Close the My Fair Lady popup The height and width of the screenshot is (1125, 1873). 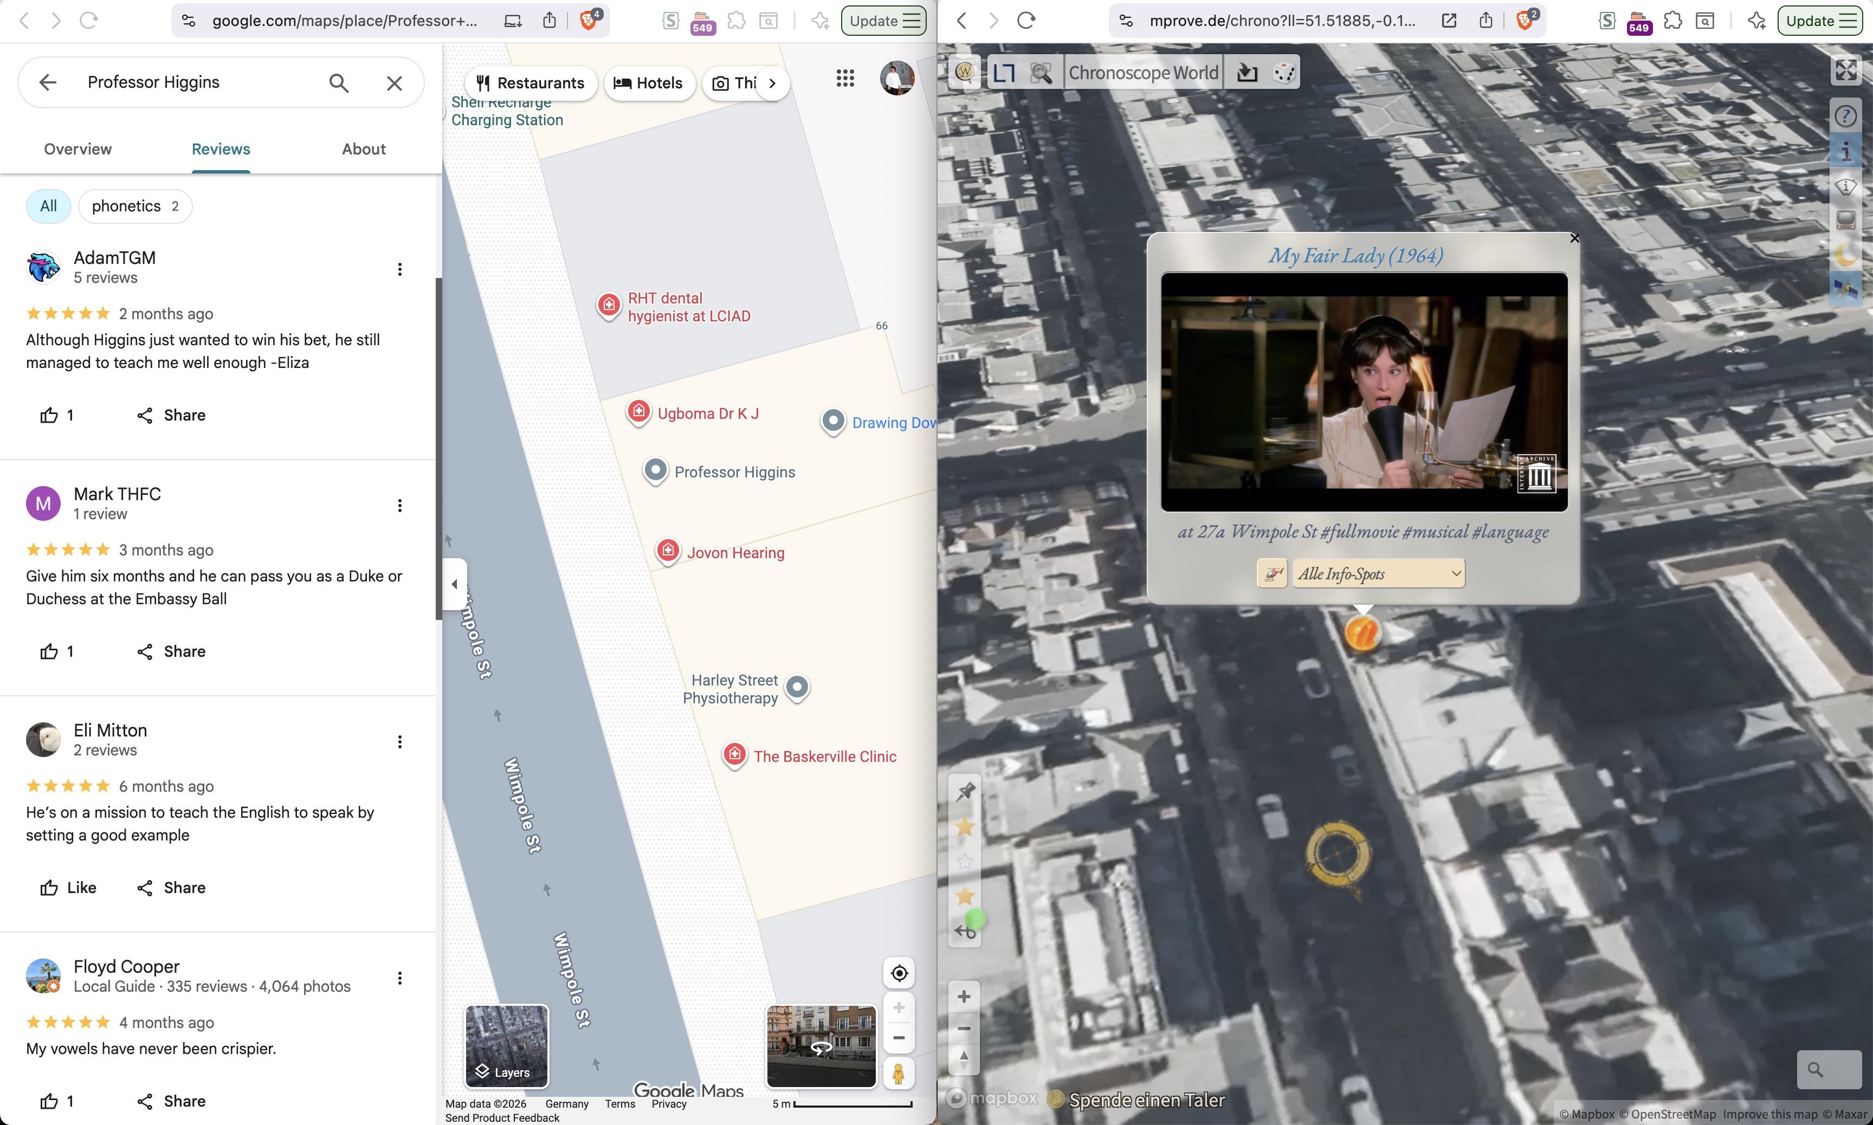pos(1574,238)
